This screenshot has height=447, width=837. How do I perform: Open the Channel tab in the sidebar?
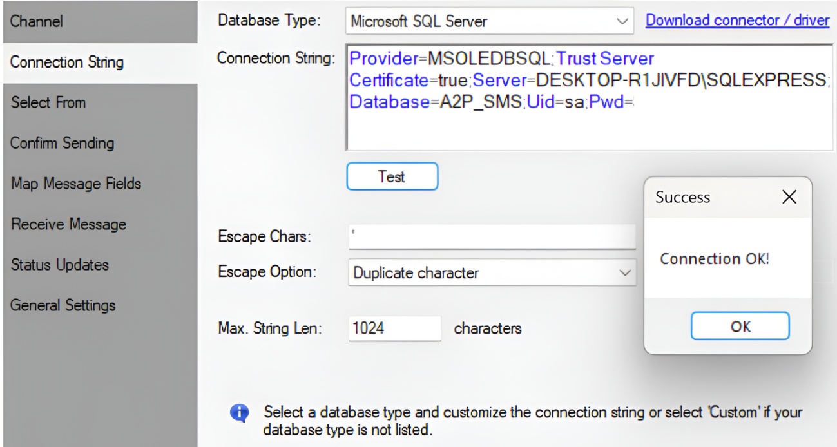(99, 21)
